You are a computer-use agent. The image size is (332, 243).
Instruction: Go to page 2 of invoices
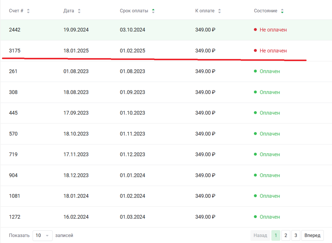pyautogui.click(x=286, y=235)
